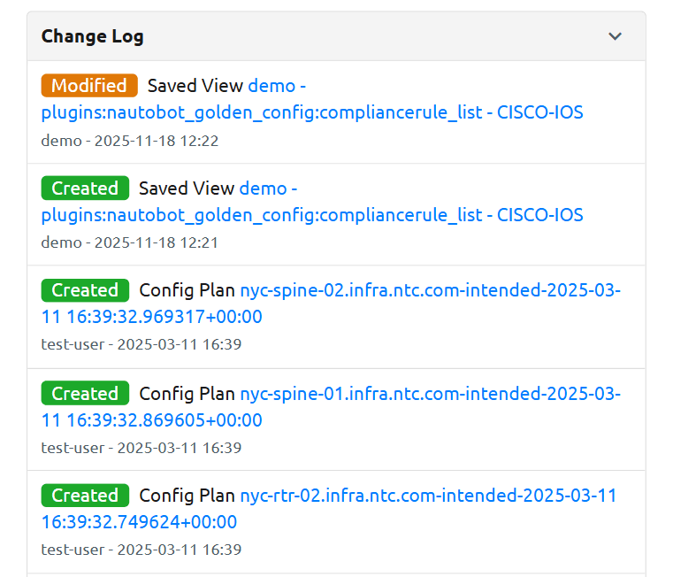Click the test-user timestamp under nyc-spine-01
Image resolution: width=673 pixels, height=577 pixels.
click(141, 448)
